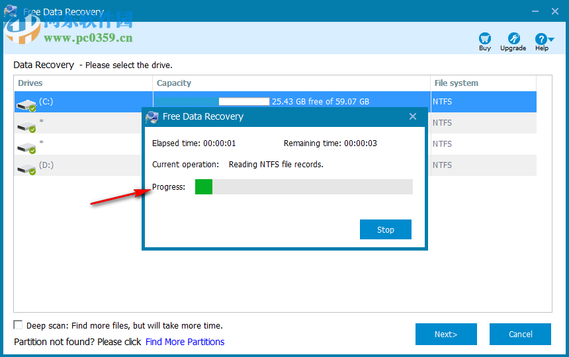Click the Cancel button
Image resolution: width=569 pixels, height=357 pixels.
pos(521,334)
